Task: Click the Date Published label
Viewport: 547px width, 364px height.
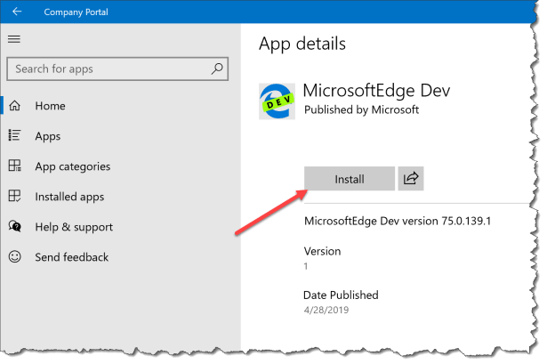Action: 341,295
